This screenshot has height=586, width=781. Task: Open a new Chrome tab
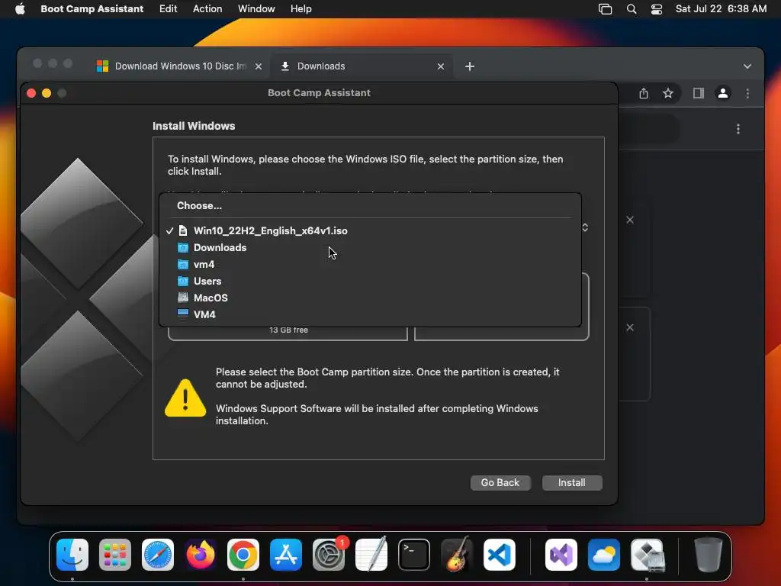(470, 66)
